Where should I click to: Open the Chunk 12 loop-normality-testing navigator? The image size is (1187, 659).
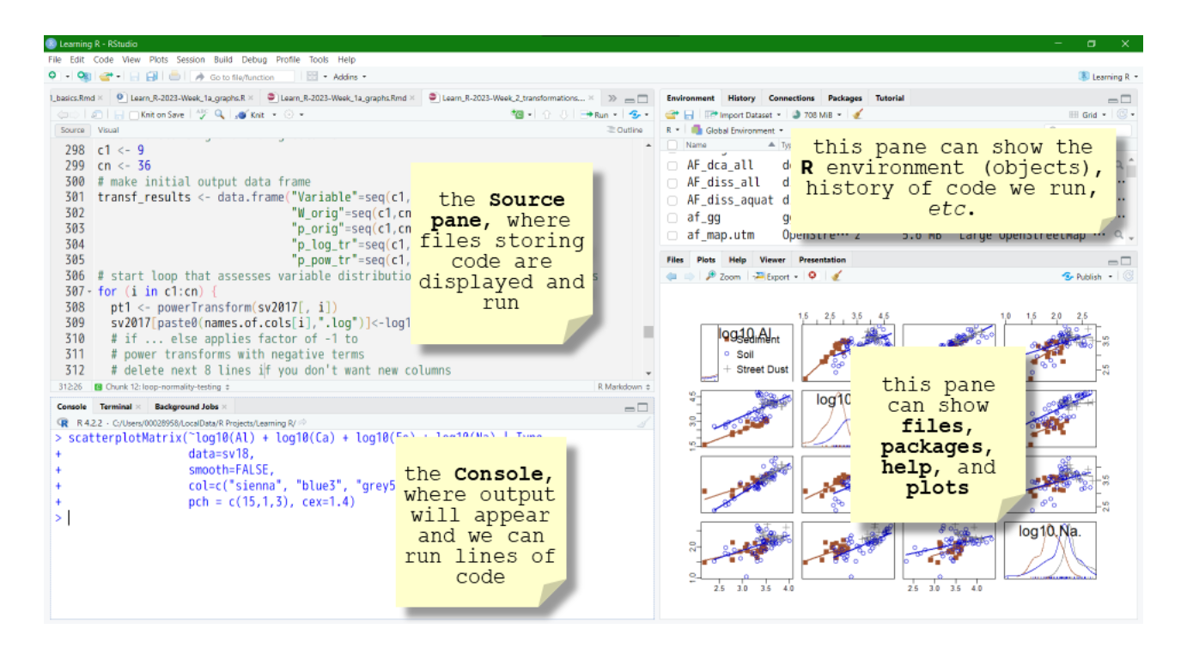click(x=161, y=387)
